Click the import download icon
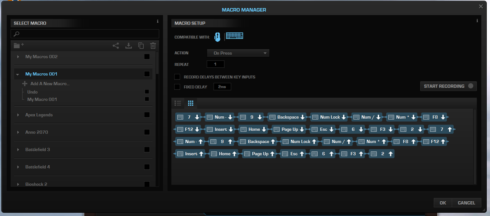 (129, 46)
